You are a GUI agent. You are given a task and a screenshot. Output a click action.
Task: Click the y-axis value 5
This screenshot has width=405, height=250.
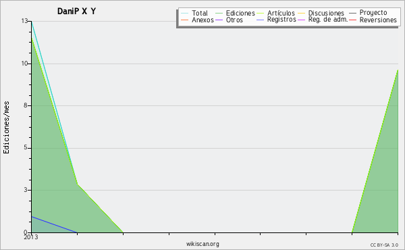26,147
